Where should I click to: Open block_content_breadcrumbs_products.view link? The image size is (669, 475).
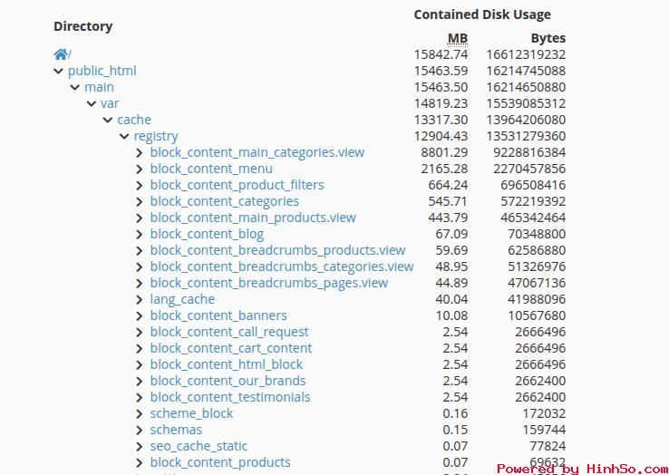point(277,250)
